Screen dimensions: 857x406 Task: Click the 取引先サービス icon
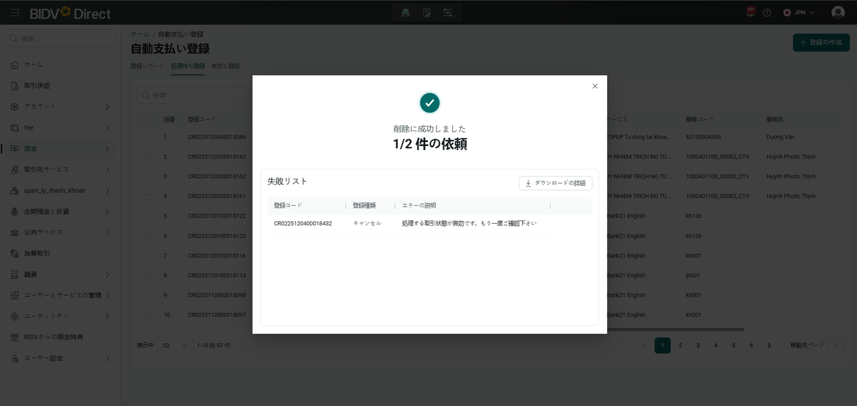tap(15, 170)
